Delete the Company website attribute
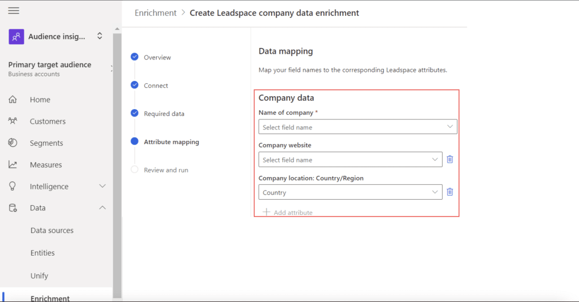Viewport: 579px width, 302px height. 450,159
